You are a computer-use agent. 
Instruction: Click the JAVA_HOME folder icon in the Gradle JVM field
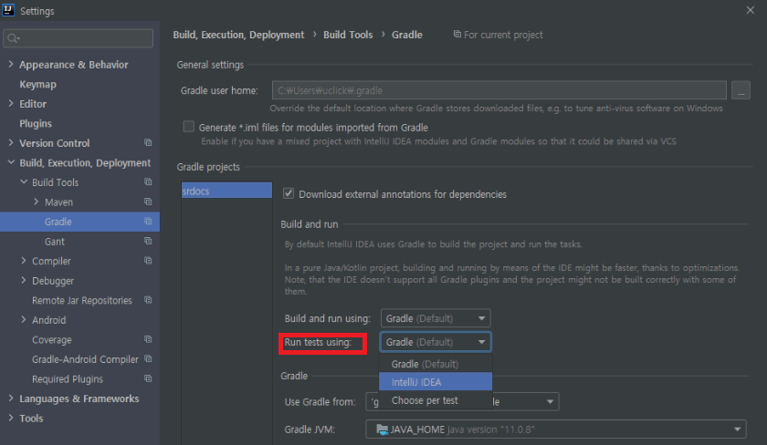point(382,429)
